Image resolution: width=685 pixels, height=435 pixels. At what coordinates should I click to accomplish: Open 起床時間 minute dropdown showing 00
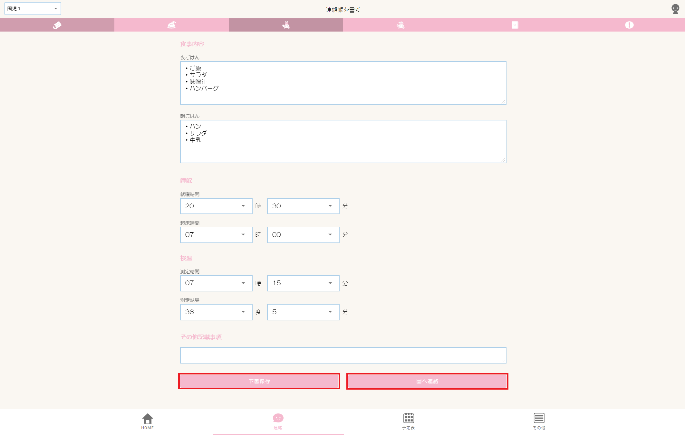[303, 235]
